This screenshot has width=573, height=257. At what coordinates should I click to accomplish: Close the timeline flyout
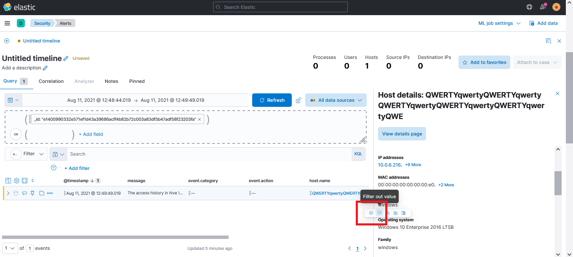(559, 41)
